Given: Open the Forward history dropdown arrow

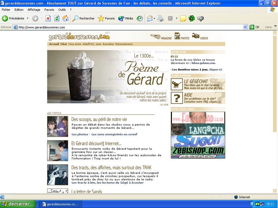Looking at the screenshot, I should (42, 19).
